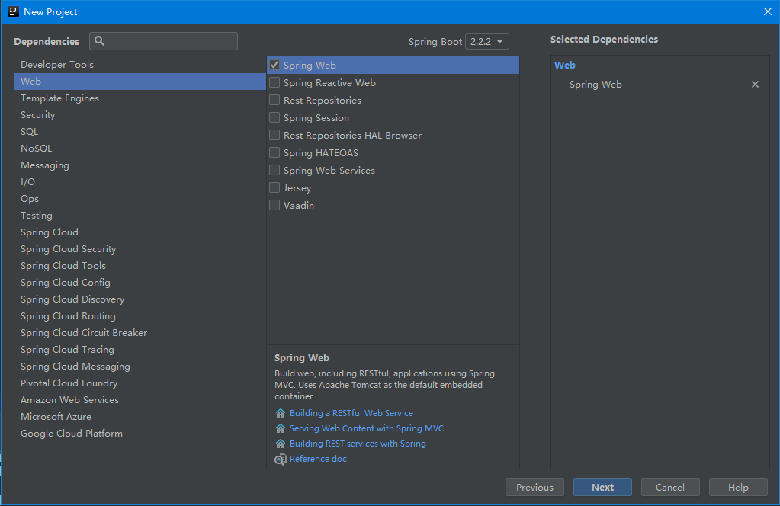This screenshot has width=780, height=506.
Task: Choose the Ops category
Action: coord(140,199)
